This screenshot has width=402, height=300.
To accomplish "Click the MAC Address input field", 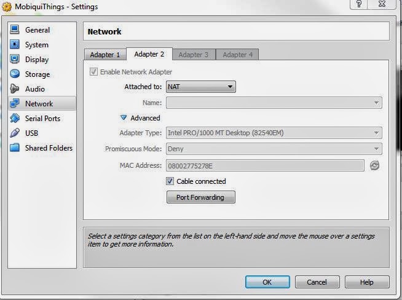I will 265,165.
